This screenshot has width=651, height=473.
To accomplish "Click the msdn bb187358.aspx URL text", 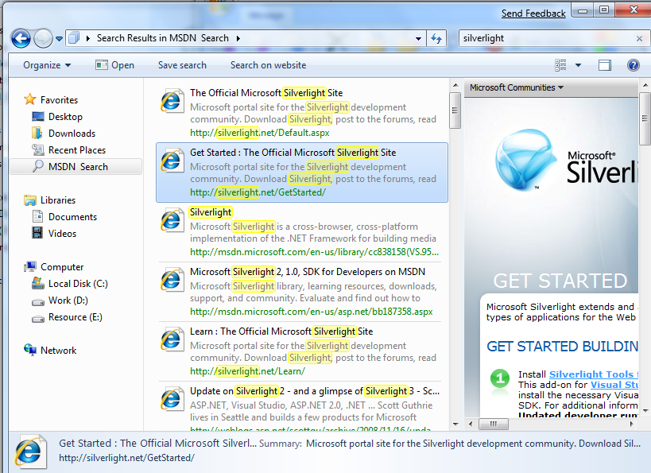I will pyautogui.click(x=312, y=312).
